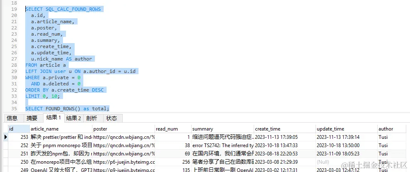Select id cell 252

(19, 145)
